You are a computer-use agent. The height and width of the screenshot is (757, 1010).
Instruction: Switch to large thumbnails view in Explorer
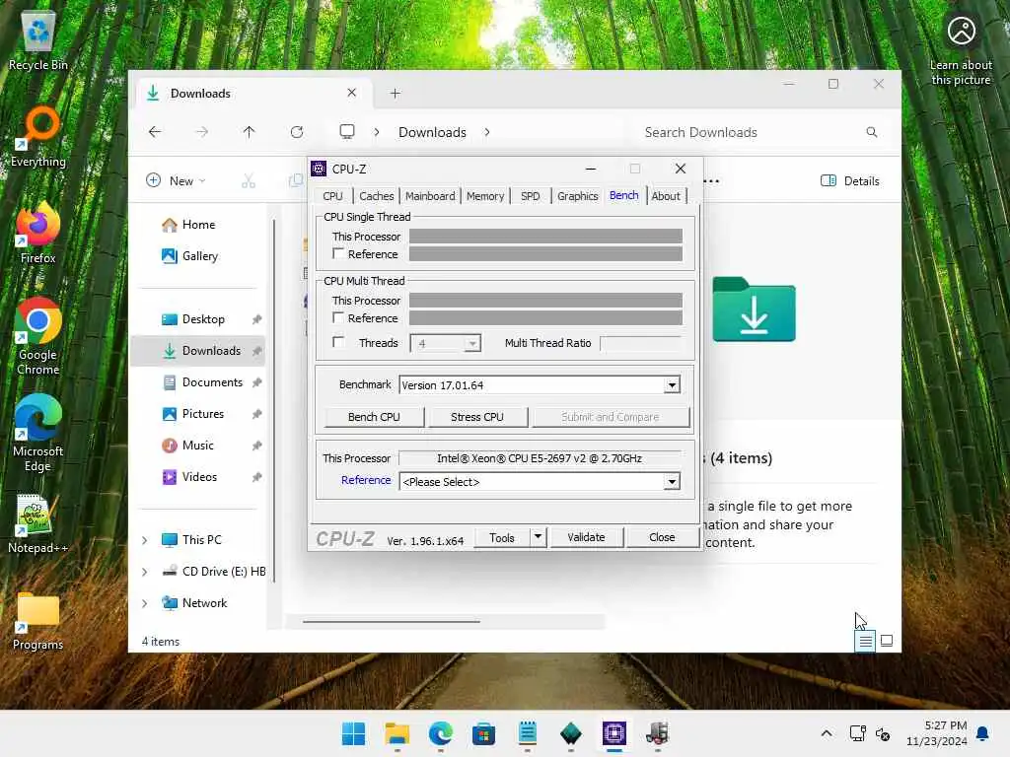887,641
